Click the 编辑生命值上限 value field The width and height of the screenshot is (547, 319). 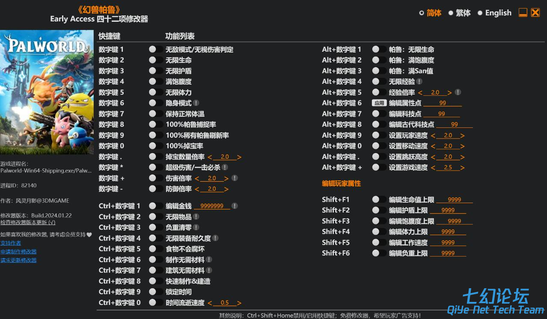coord(455,200)
